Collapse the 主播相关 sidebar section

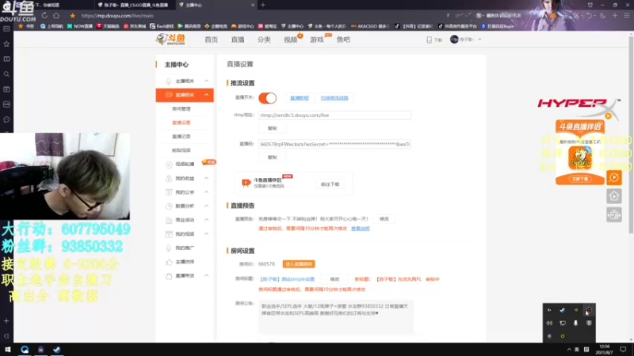tap(207, 81)
